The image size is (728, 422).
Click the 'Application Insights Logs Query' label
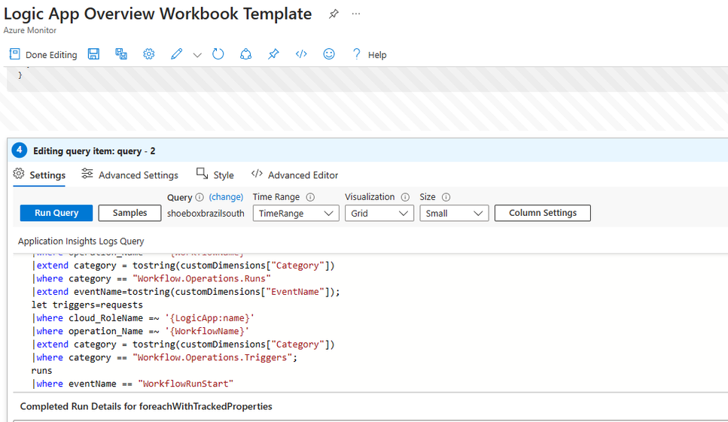pos(81,241)
